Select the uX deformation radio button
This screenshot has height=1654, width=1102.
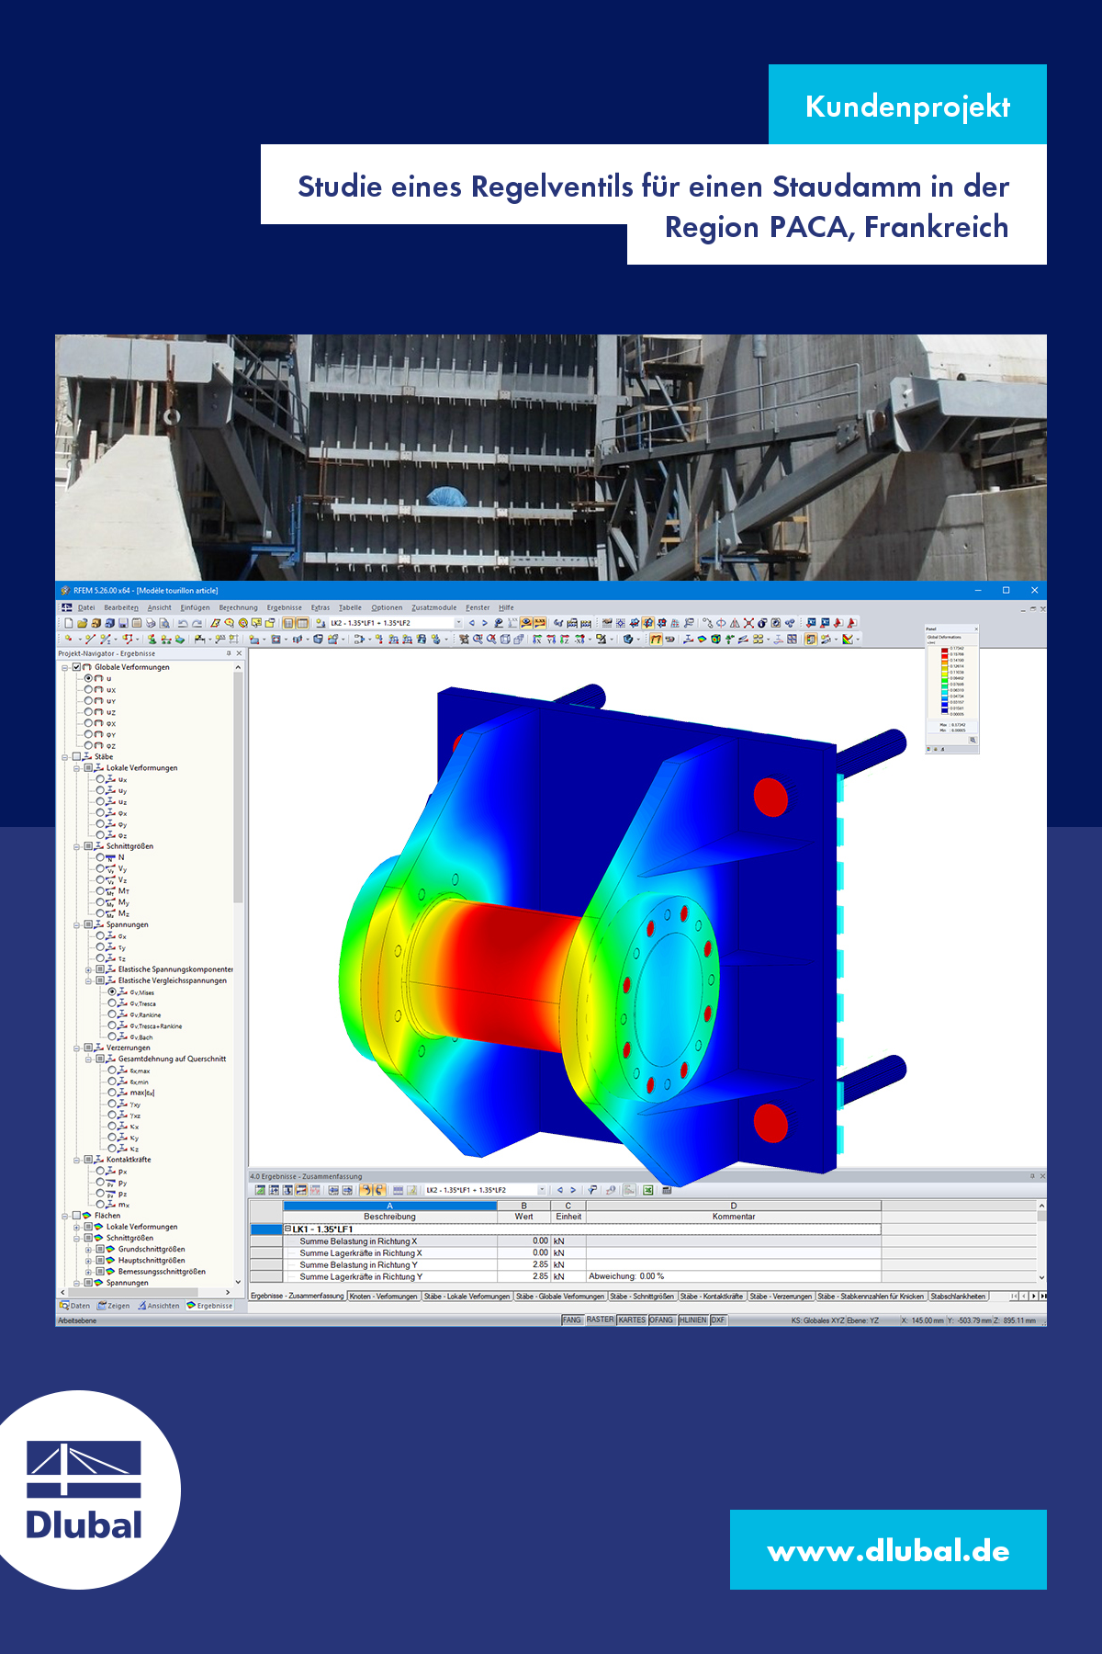pyautogui.click(x=88, y=689)
